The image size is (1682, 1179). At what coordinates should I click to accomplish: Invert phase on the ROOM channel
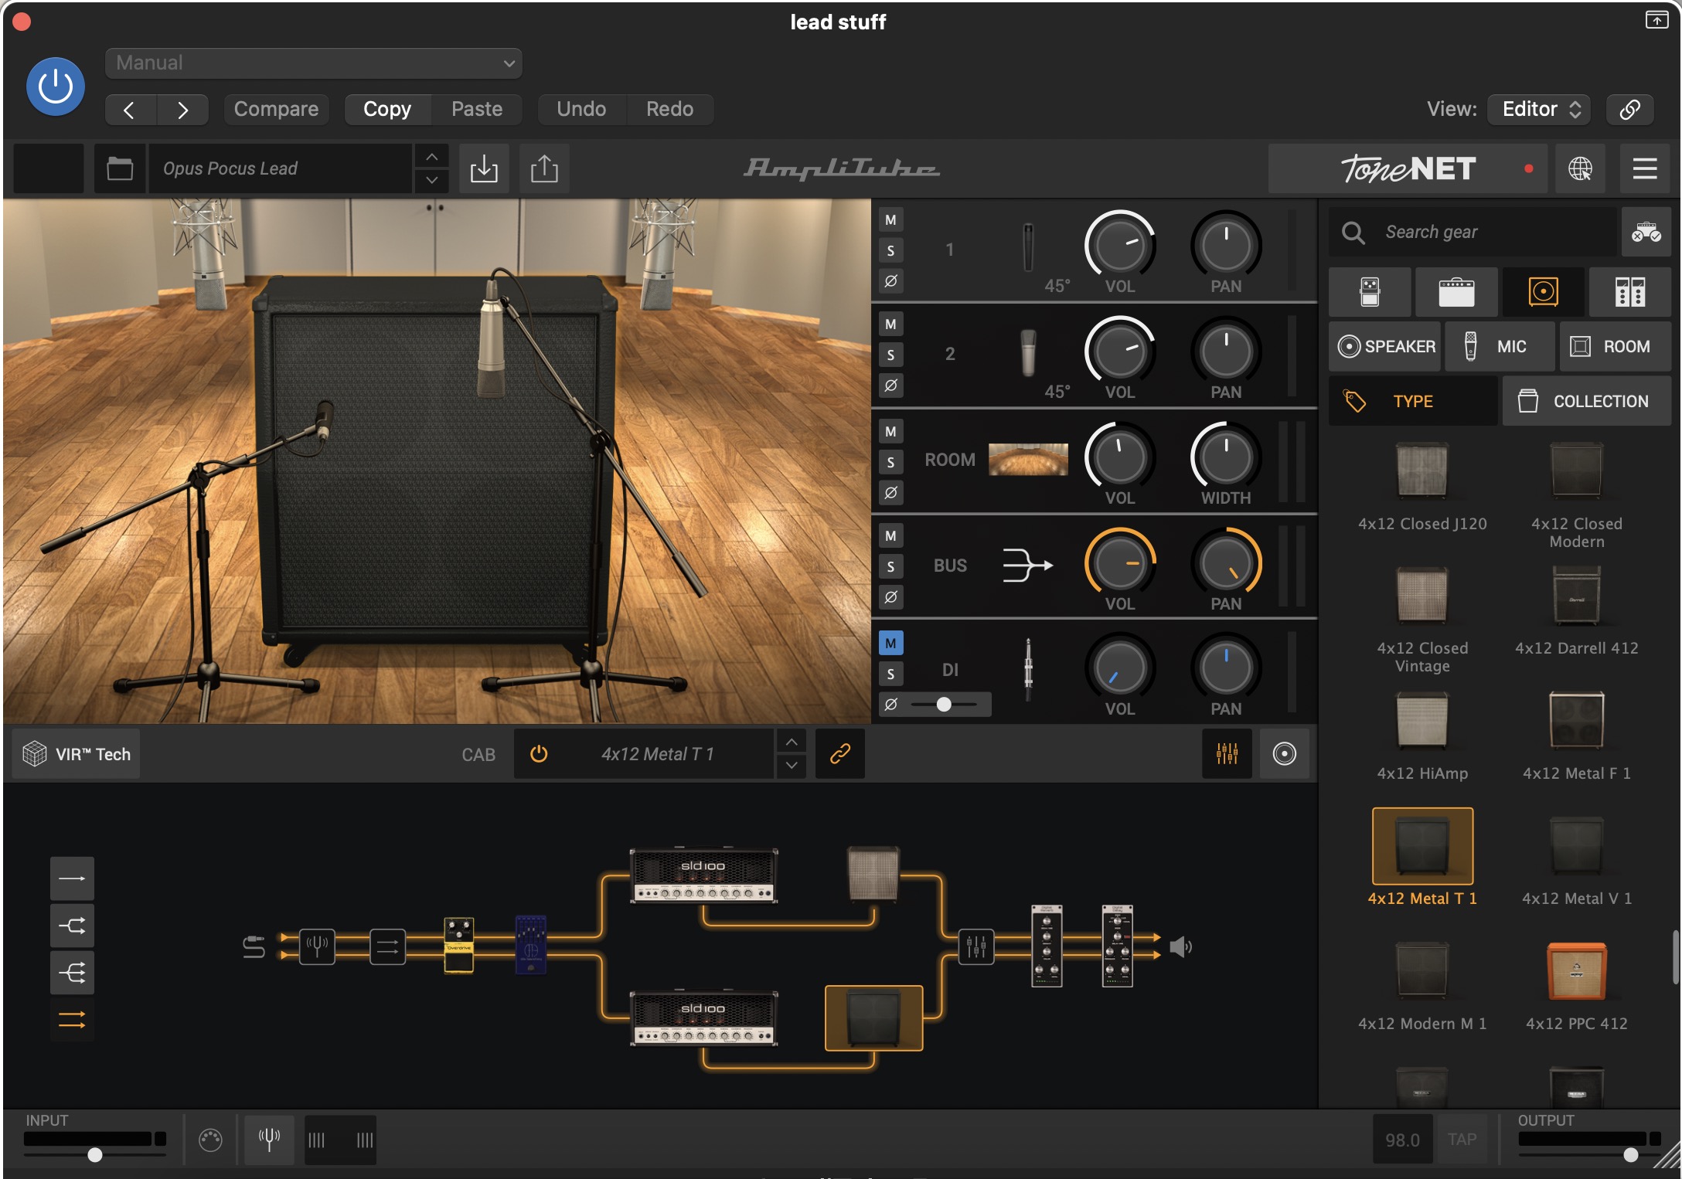890,492
